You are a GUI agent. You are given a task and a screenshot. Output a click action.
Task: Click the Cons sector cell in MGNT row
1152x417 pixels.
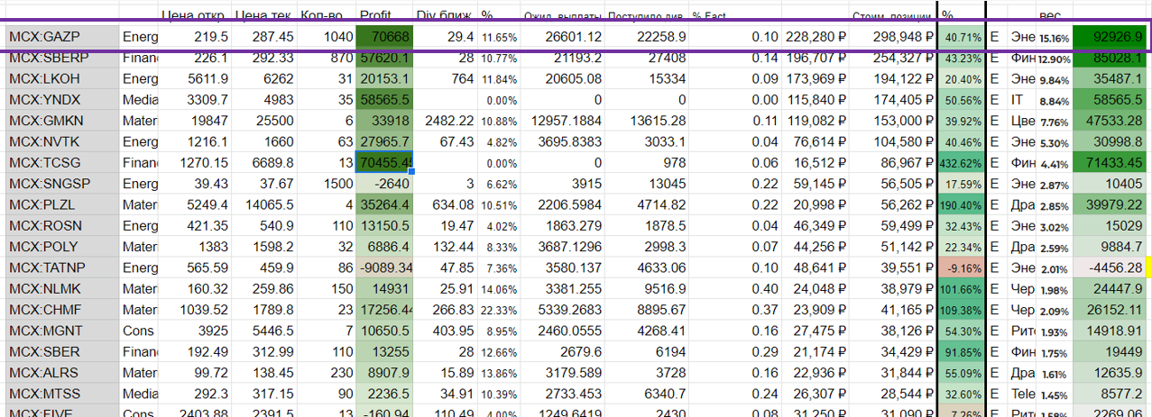[139, 330]
